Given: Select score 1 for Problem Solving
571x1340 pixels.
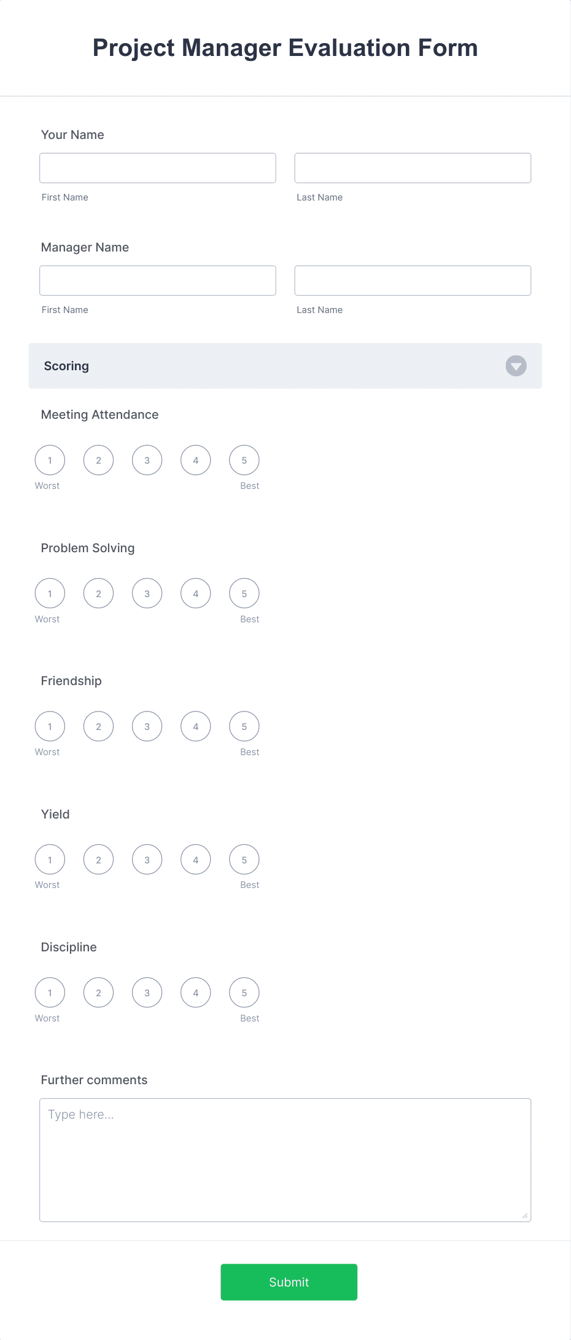Looking at the screenshot, I should pyautogui.click(x=49, y=593).
